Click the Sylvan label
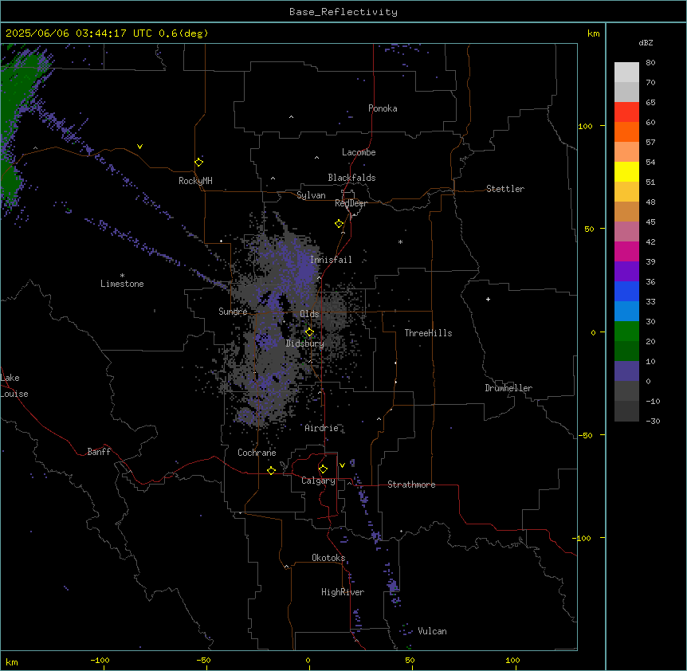 (311, 195)
